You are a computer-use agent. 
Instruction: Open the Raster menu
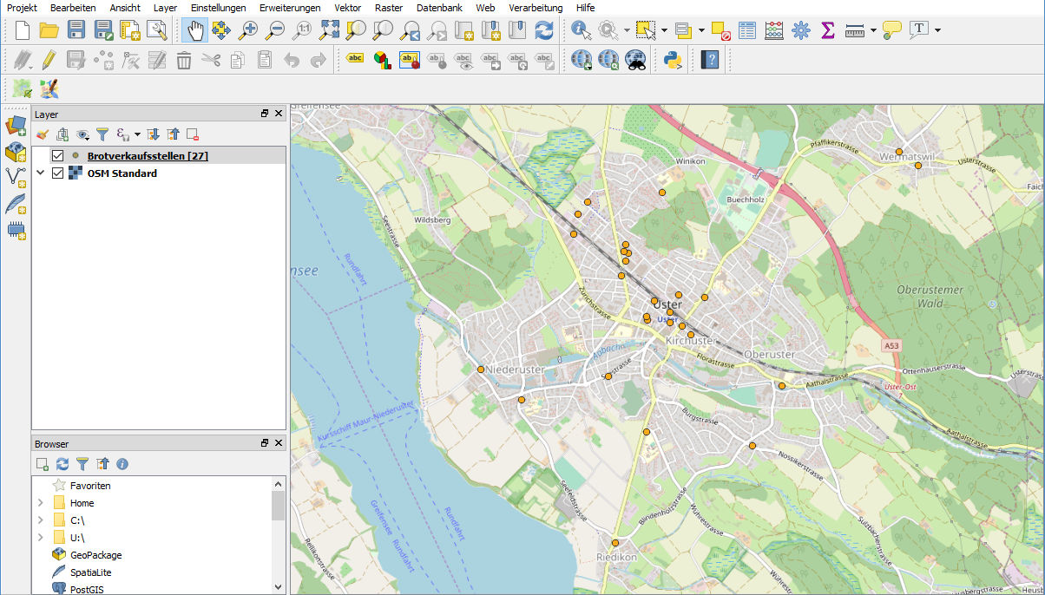click(388, 8)
